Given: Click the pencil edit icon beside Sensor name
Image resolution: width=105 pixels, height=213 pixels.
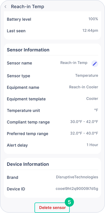Looking at the screenshot, I should tap(95, 64).
